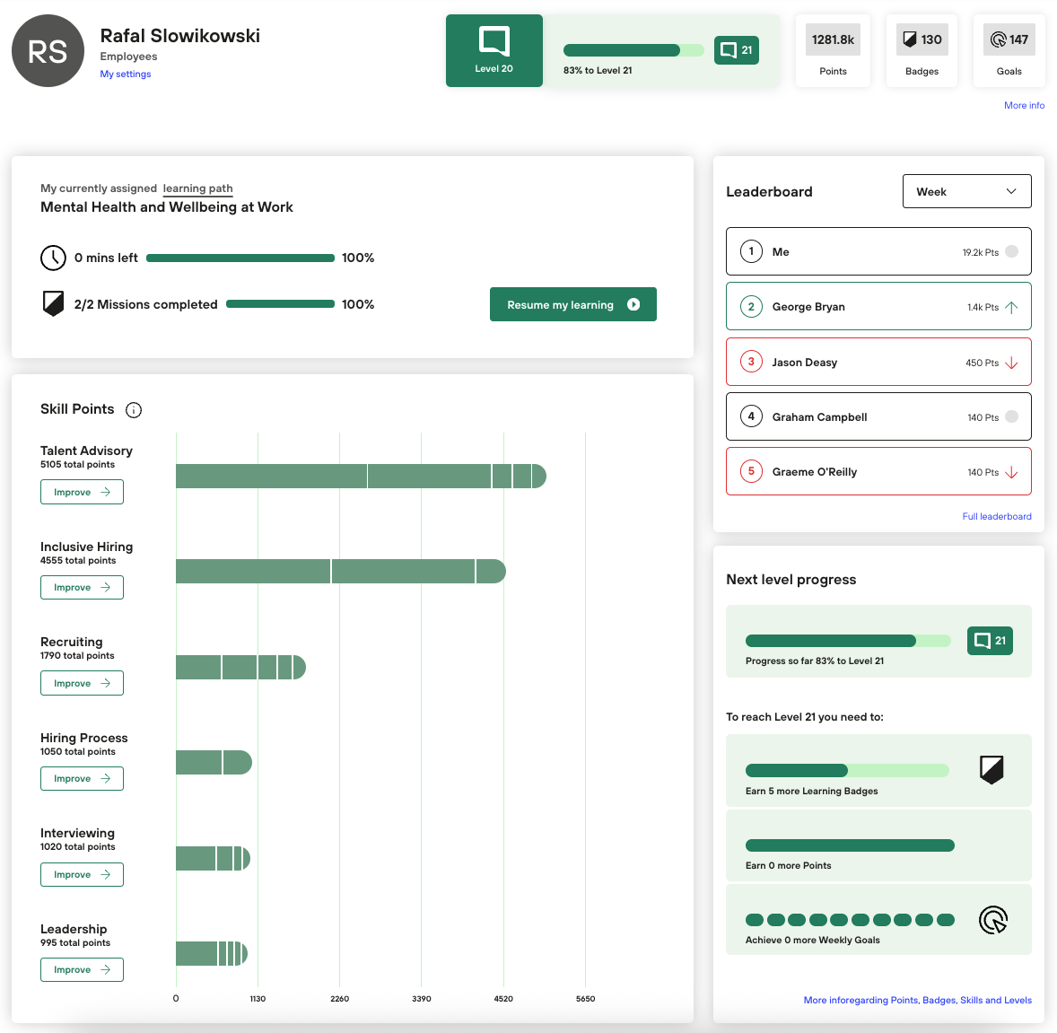1057x1033 pixels.
Task: Click the RS profile avatar
Action: point(48,51)
